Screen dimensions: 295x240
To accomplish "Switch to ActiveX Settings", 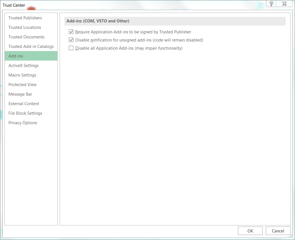I will (x=23, y=66).
